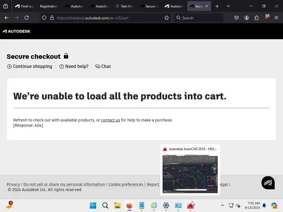Open the Notepad taskbar icon
This screenshot has height=212, width=283.
pyautogui.click(x=142, y=205)
